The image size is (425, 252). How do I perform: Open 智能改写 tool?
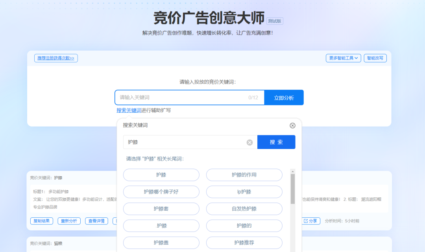(x=375, y=58)
